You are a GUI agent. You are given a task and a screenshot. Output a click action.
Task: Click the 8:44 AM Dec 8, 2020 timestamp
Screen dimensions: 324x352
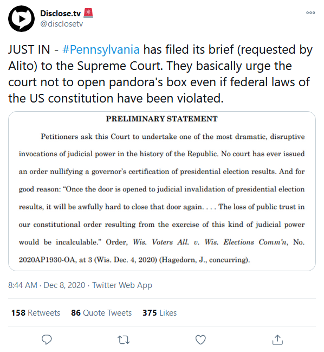click(47, 285)
